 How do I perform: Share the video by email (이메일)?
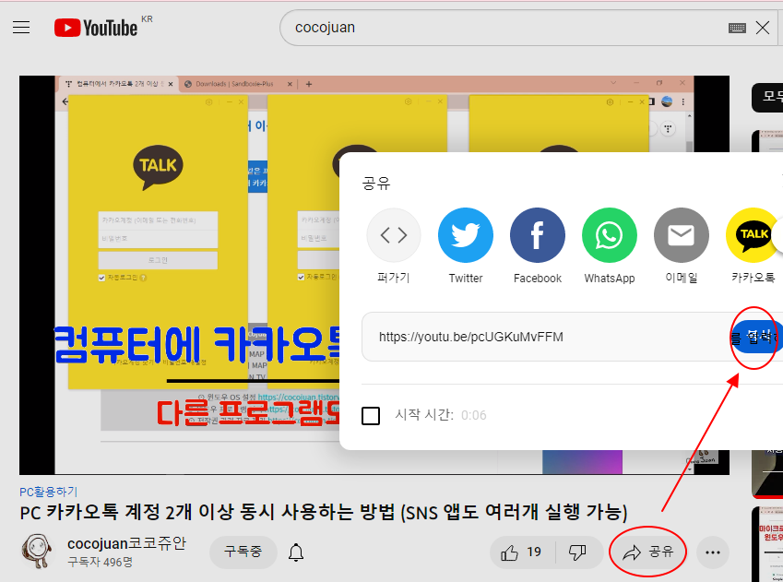(x=682, y=235)
